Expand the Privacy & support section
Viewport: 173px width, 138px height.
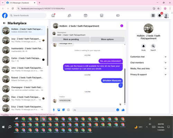(x=148, y=75)
